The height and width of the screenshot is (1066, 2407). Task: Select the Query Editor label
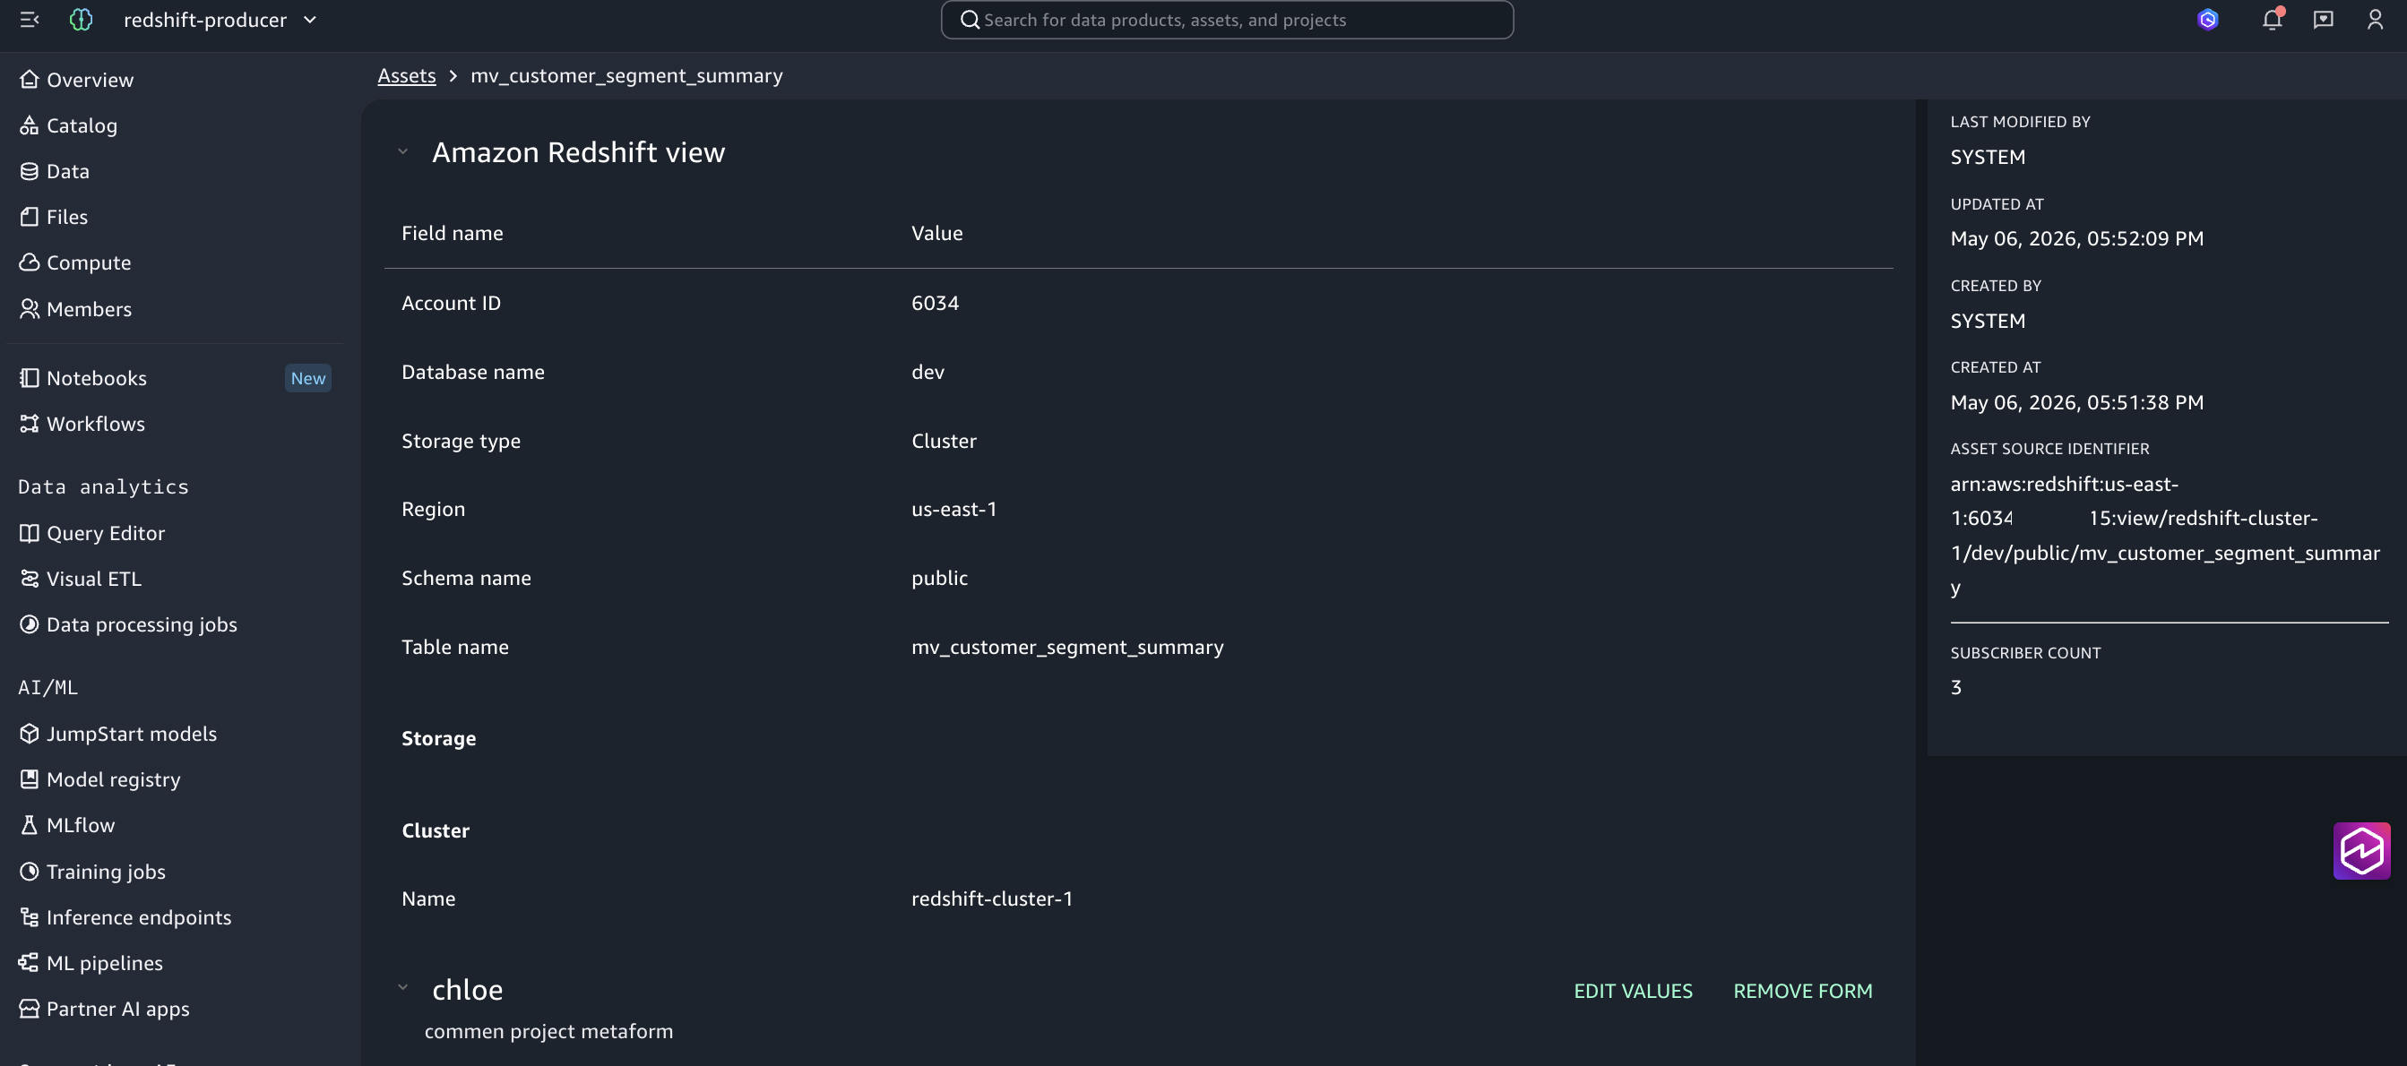pyautogui.click(x=106, y=534)
